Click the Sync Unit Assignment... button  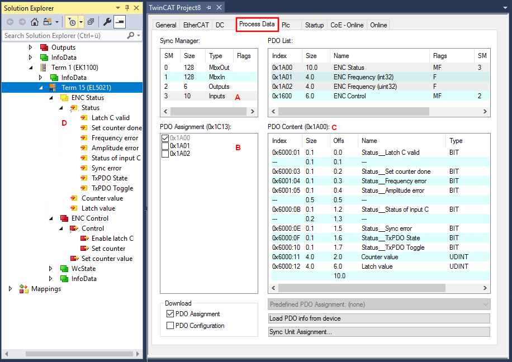click(379, 332)
